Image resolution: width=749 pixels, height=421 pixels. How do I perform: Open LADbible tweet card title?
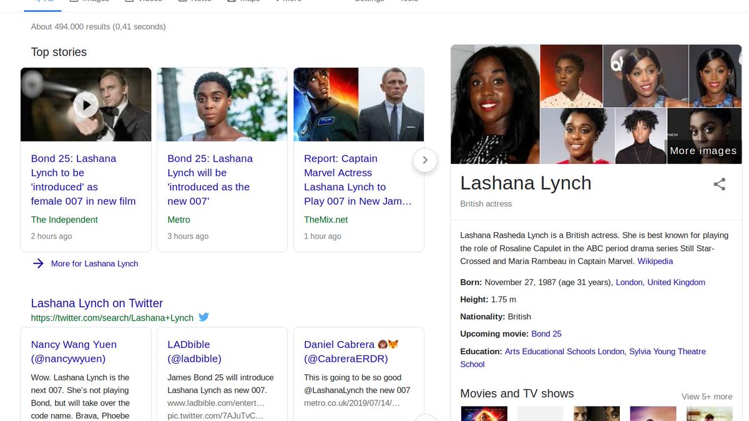coord(194,351)
